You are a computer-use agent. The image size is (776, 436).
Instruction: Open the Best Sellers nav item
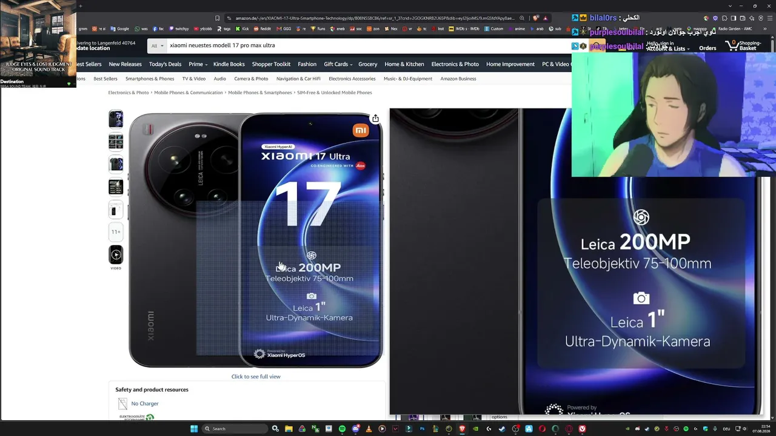(87, 64)
